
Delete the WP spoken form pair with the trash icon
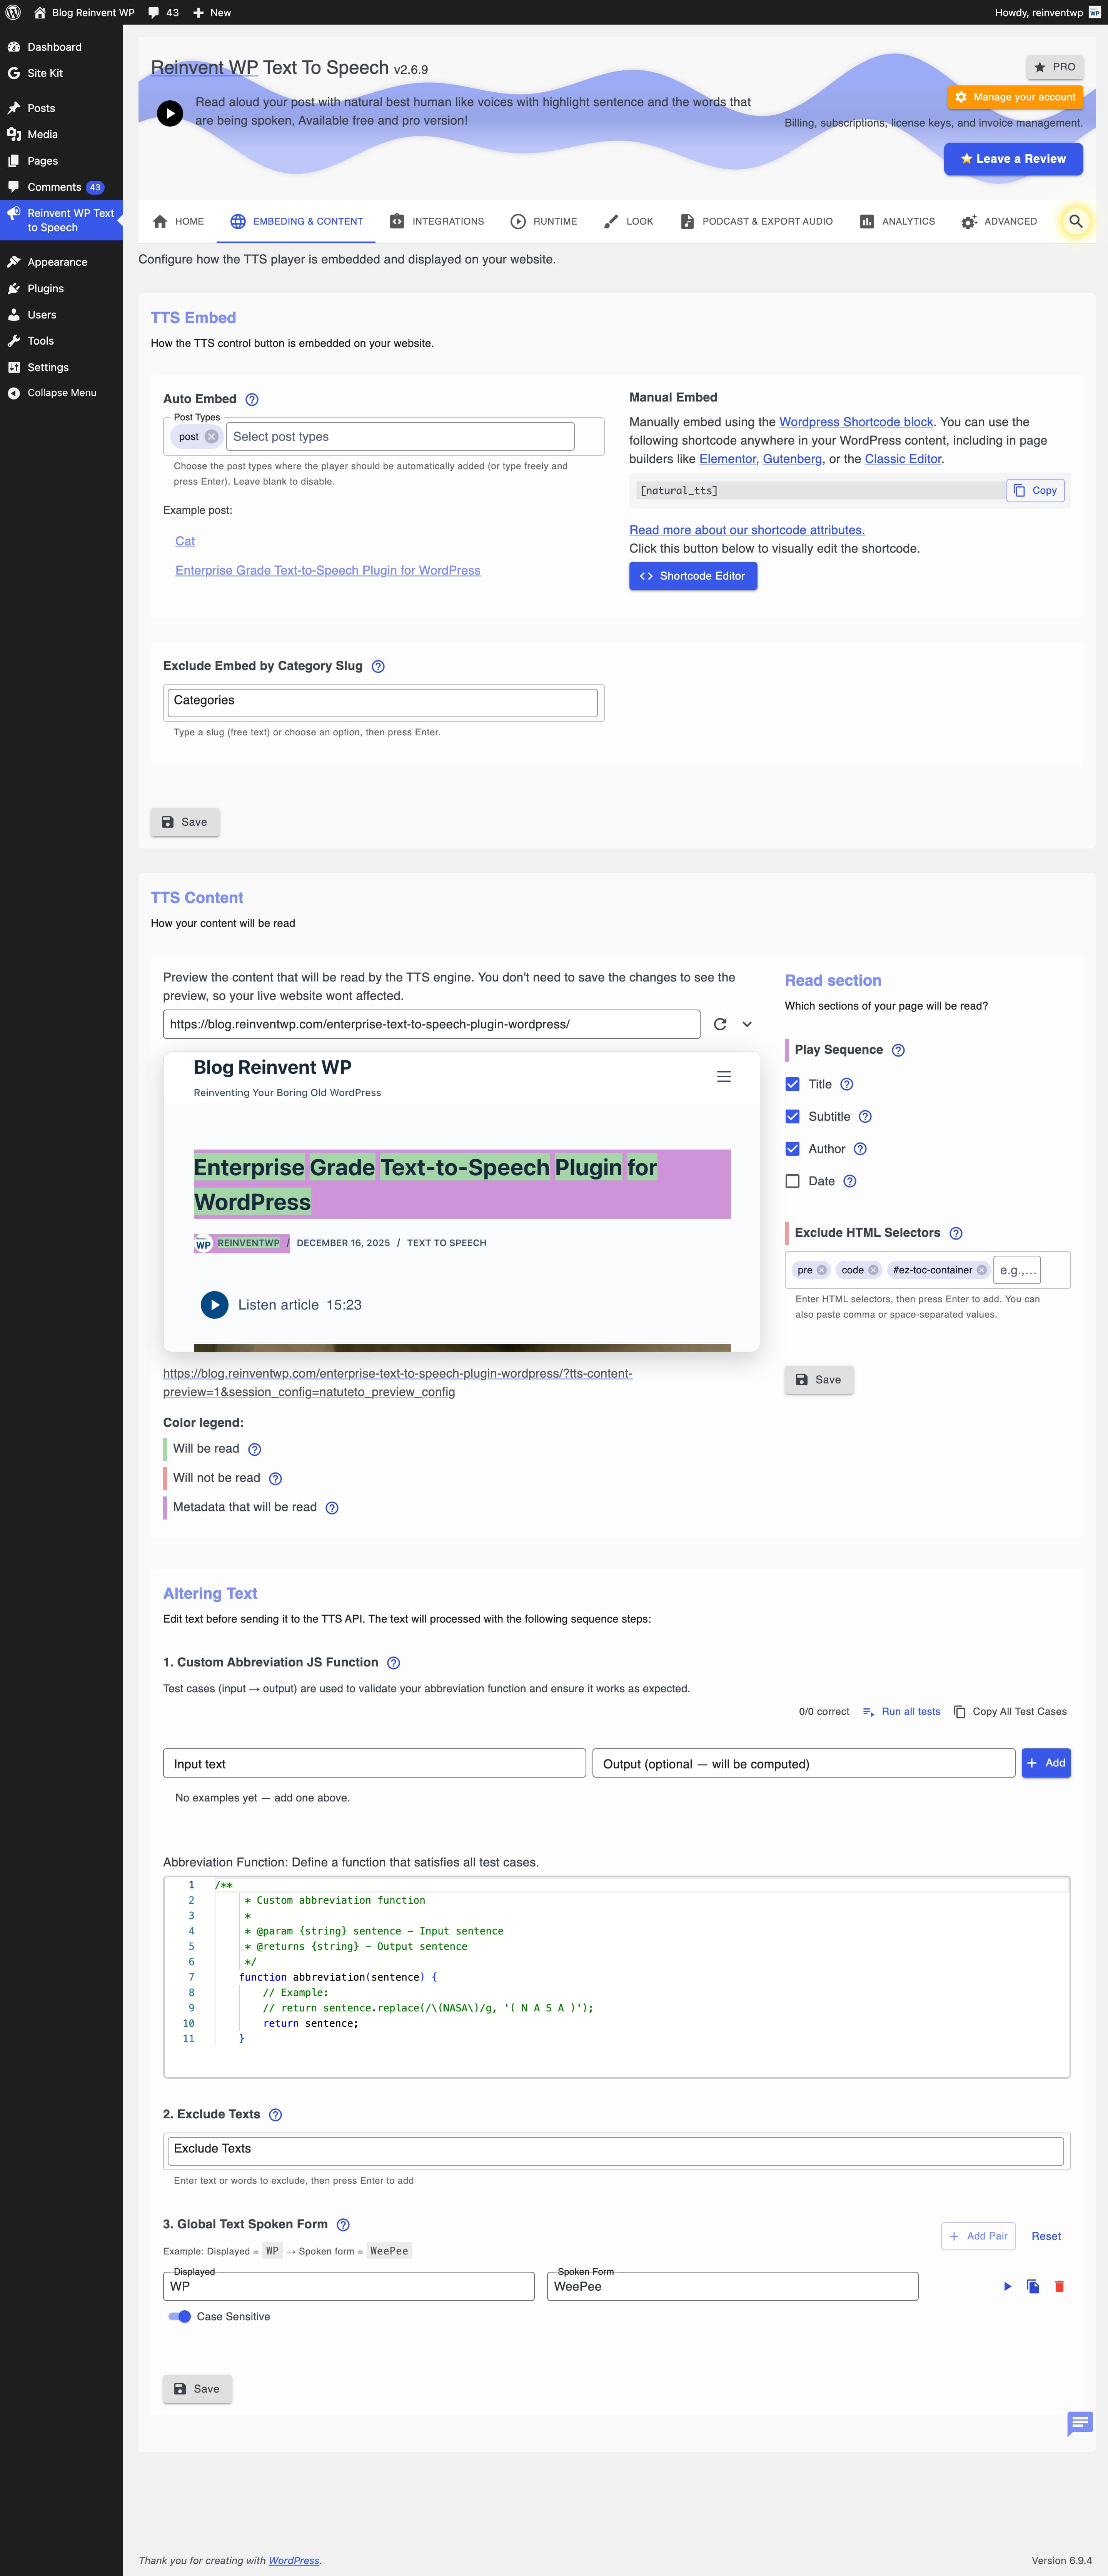click(1059, 2286)
